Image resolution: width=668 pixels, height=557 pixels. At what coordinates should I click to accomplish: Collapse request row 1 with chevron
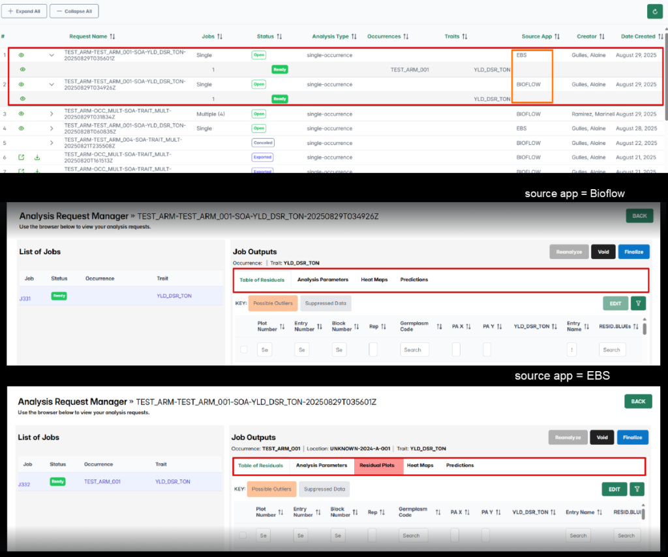pos(52,55)
